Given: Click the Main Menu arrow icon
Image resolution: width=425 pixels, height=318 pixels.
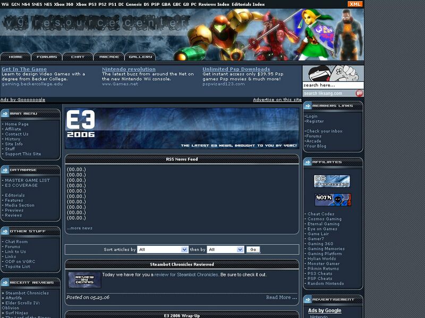Looking at the screenshot, I should coord(5,113).
